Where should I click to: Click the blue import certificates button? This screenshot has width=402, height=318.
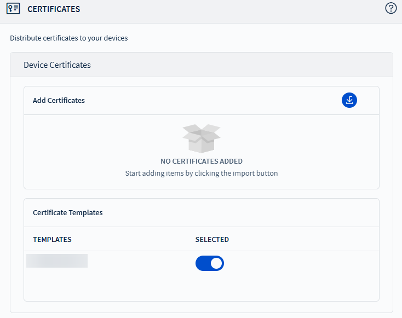click(x=349, y=100)
